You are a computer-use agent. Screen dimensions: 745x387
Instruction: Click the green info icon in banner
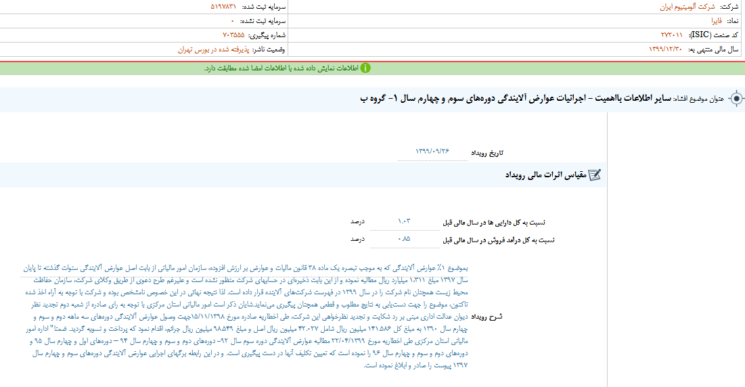tap(365, 68)
